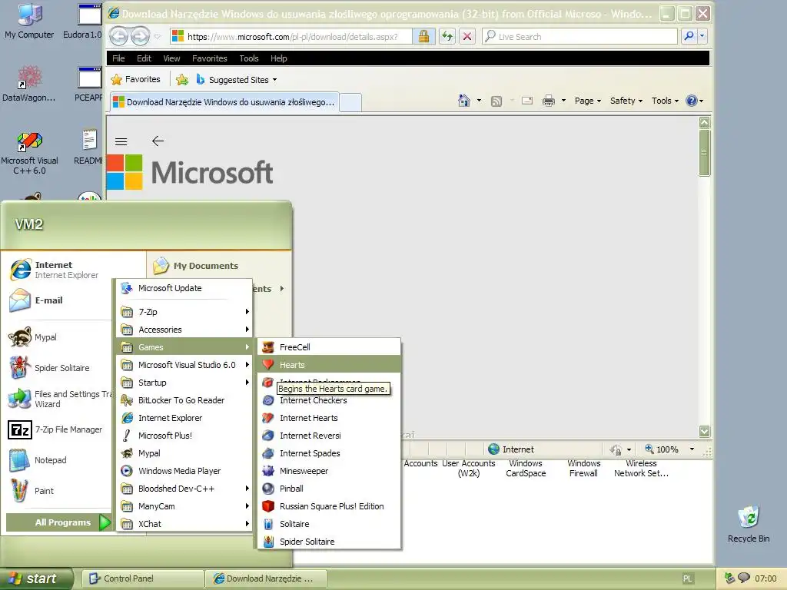This screenshot has height=590, width=787.
Task: Click the security lock icon in address bar
Action: [423, 36]
